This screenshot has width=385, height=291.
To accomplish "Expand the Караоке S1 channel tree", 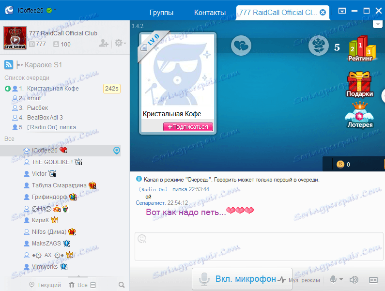I will (20, 65).
